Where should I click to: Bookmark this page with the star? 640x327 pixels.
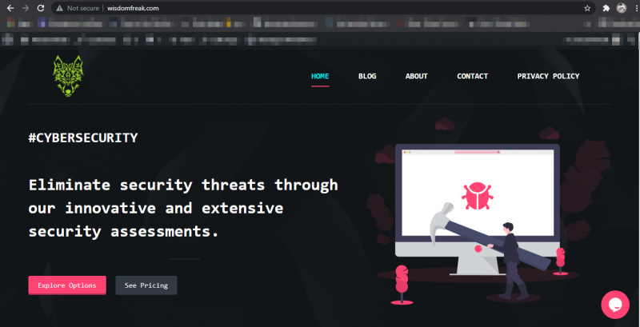tap(587, 8)
